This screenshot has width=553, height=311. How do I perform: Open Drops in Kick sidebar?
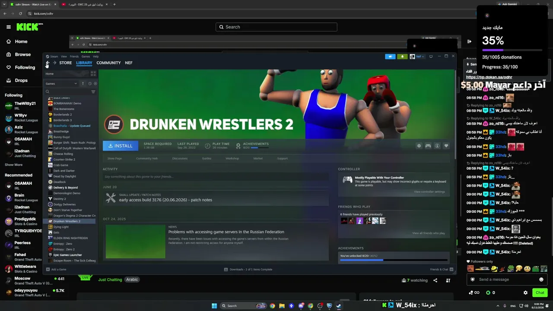tap(17, 80)
